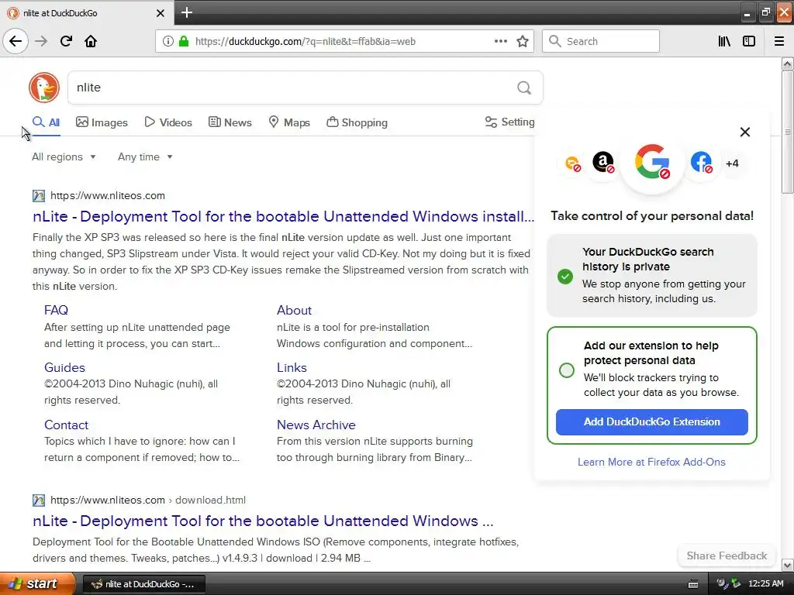Open the Links sitelink

[x=292, y=367]
